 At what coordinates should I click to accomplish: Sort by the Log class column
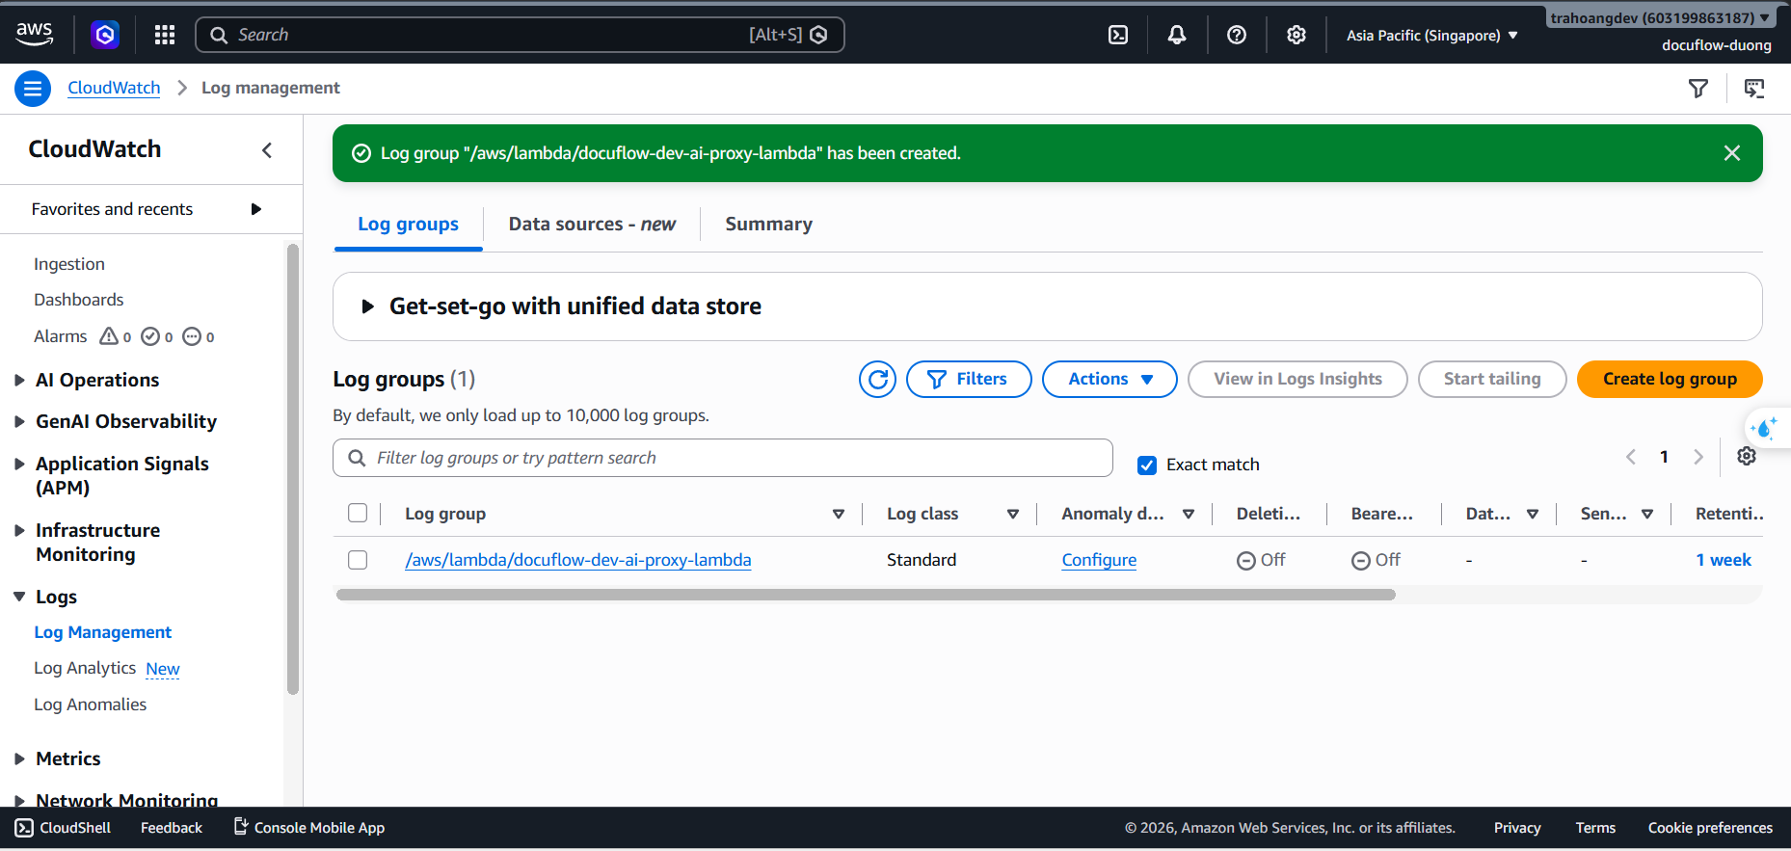pos(1013,514)
